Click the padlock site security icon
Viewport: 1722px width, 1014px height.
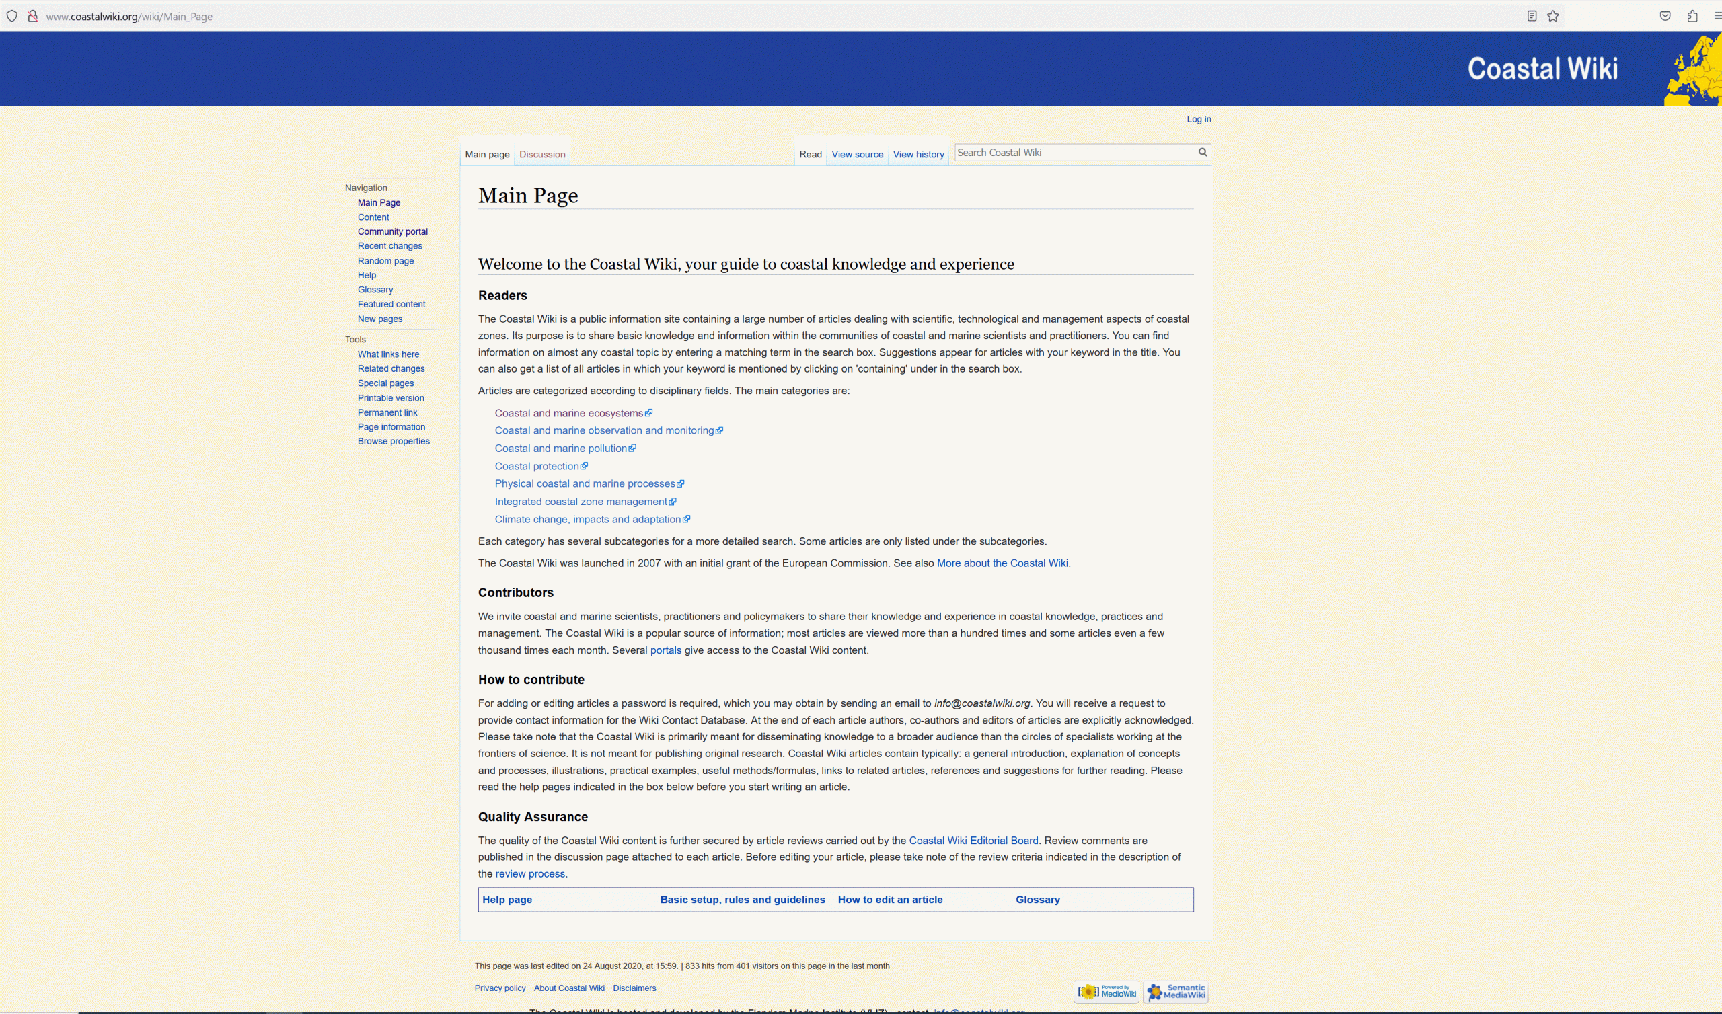pyautogui.click(x=33, y=15)
